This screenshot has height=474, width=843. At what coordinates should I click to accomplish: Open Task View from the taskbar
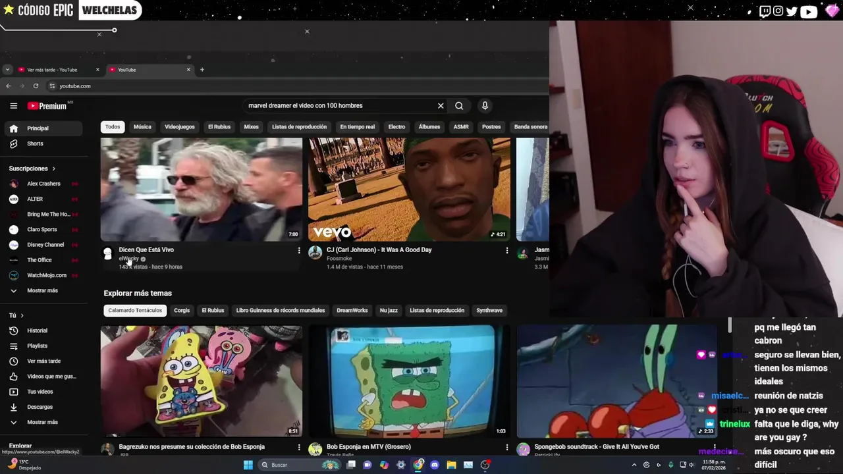coord(351,465)
